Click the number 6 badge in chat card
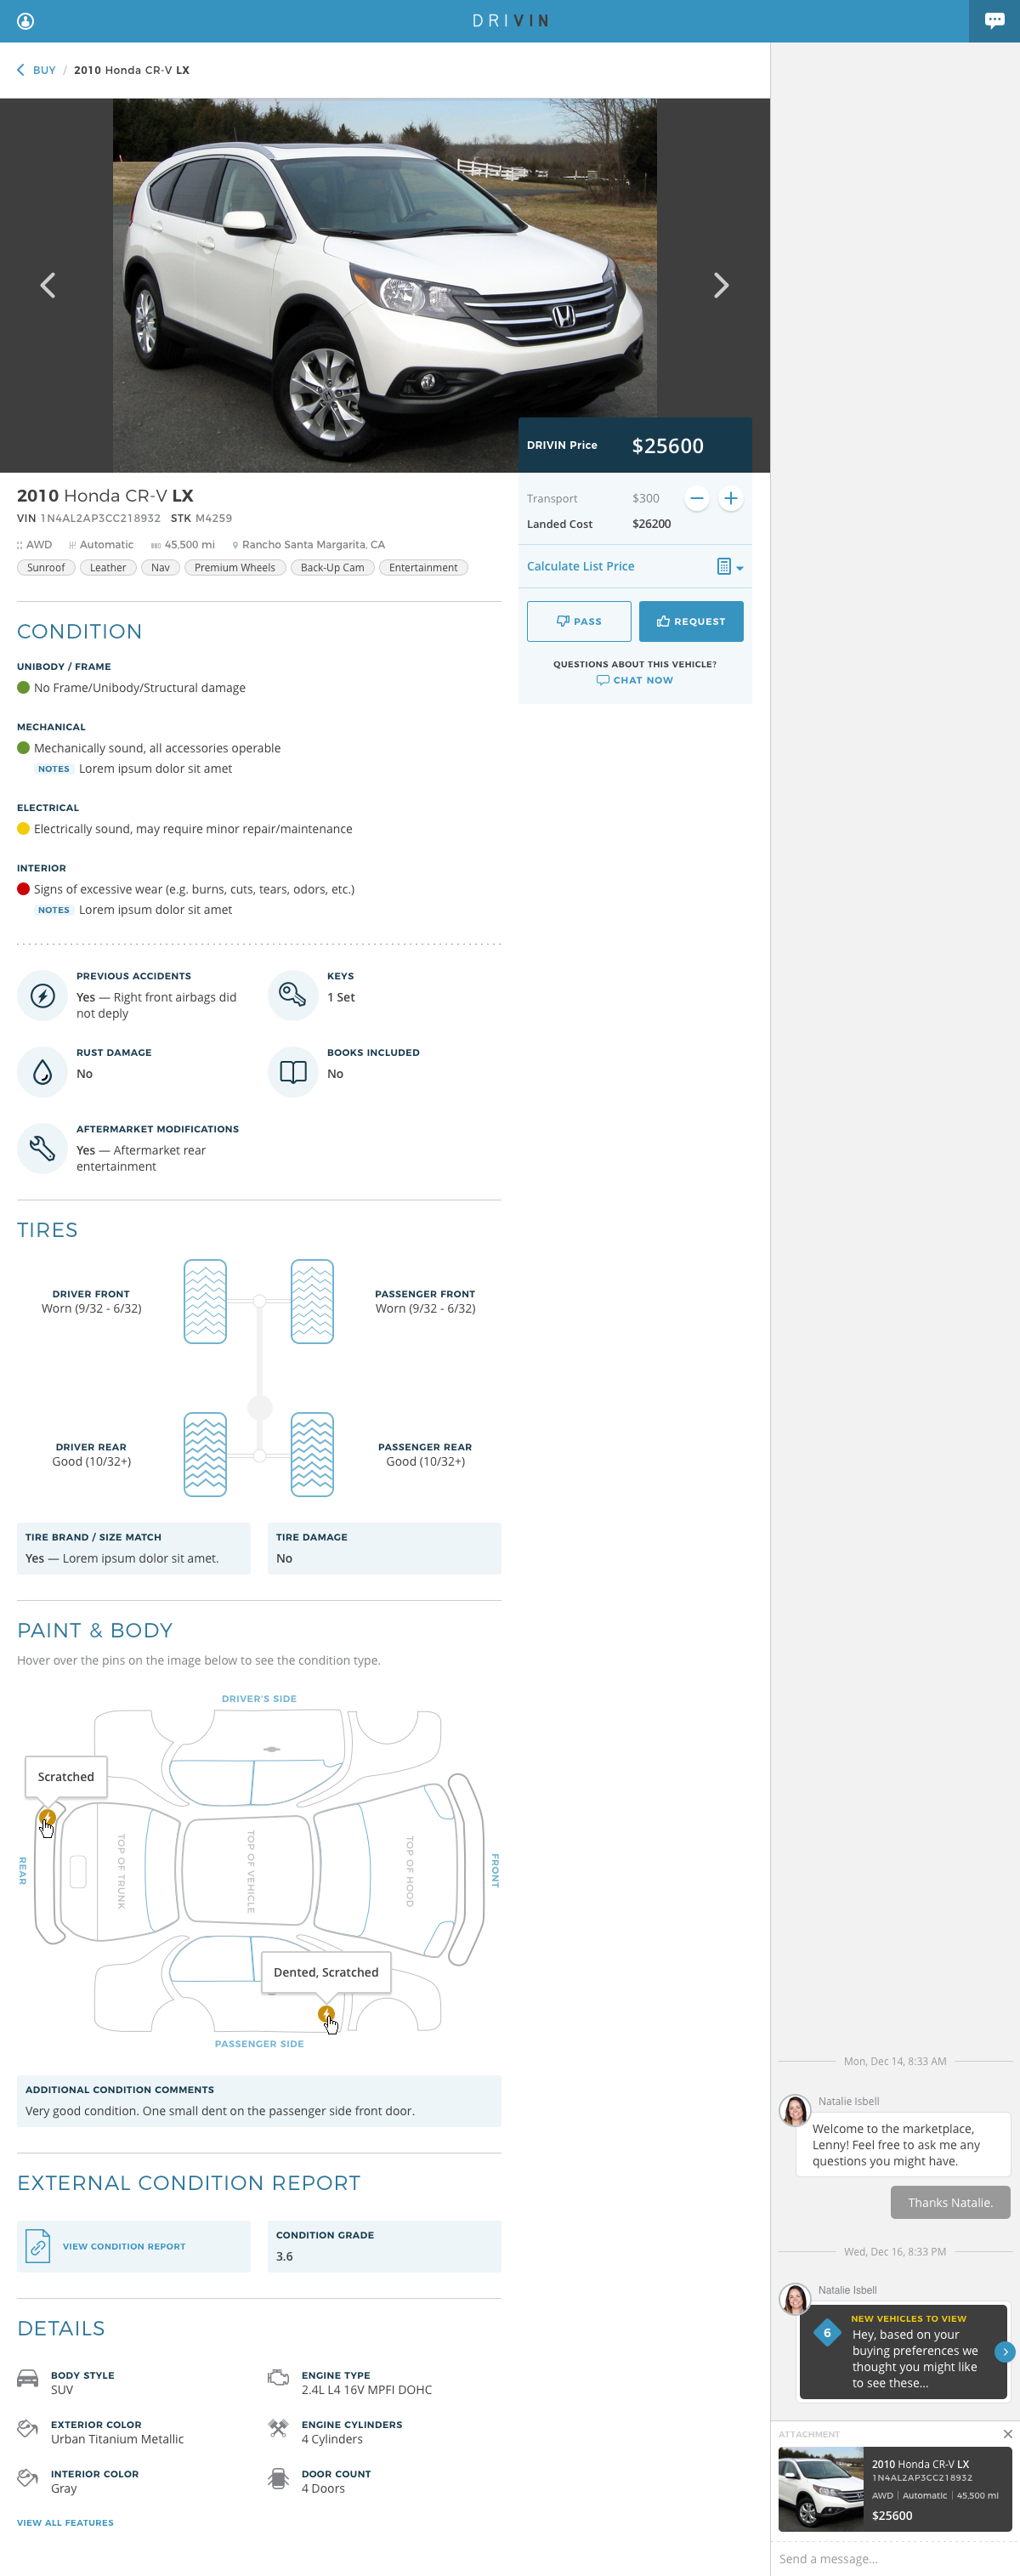 point(827,2333)
